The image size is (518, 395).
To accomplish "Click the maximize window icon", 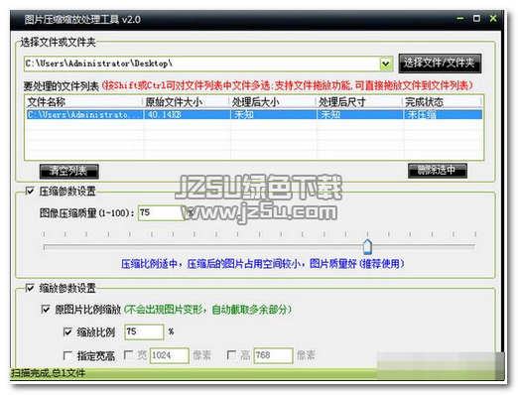I will [476, 18].
